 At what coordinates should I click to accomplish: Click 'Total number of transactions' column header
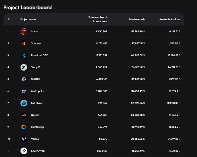pyautogui.click(x=98, y=19)
